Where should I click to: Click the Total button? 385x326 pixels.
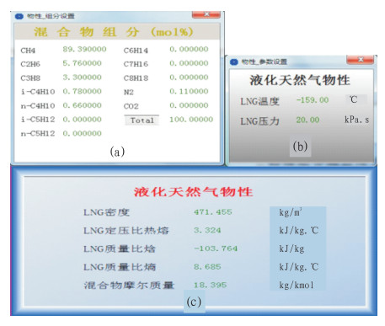pyautogui.click(x=142, y=120)
